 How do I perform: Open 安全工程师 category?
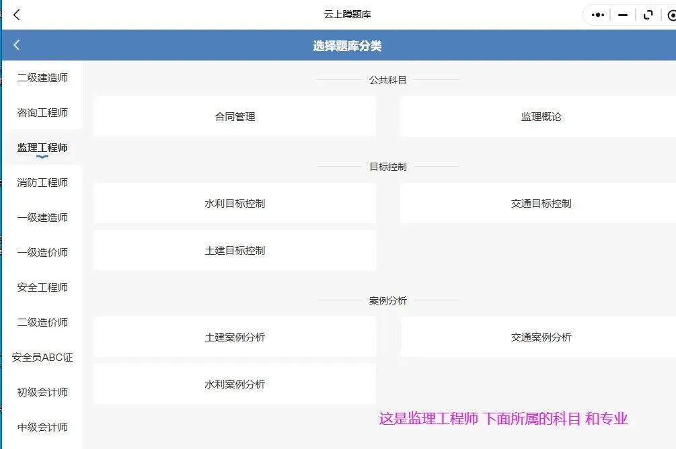point(42,288)
